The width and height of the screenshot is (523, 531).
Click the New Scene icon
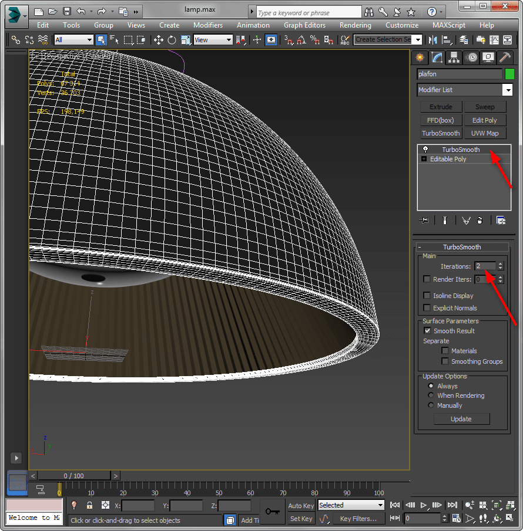[x=39, y=12]
